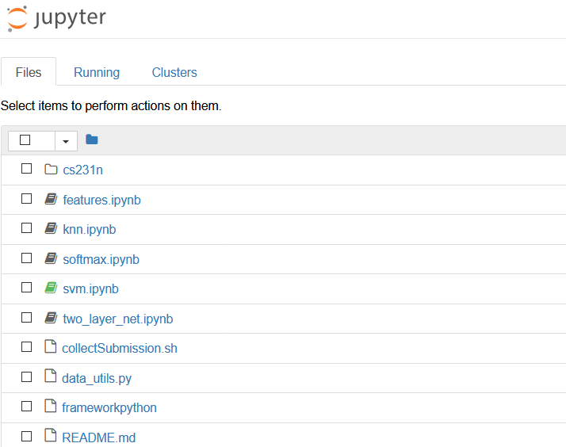This screenshot has height=447, width=566.
Task: Click the features.ipynb notebook icon
Action: click(52, 200)
